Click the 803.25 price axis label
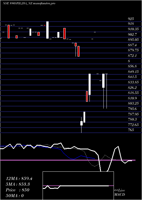The image size is (142, 200). [133, 103]
